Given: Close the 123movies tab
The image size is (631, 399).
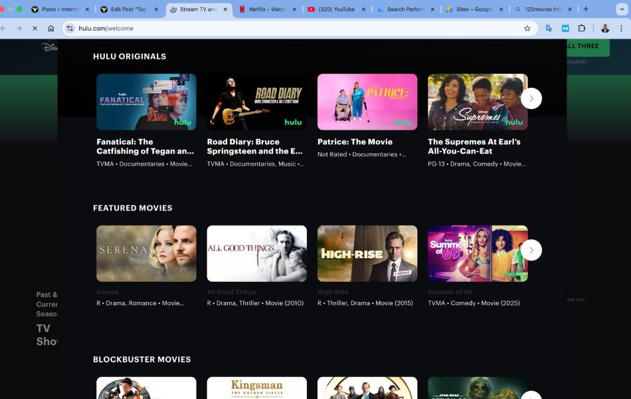Looking at the screenshot, I should pos(570,9).
